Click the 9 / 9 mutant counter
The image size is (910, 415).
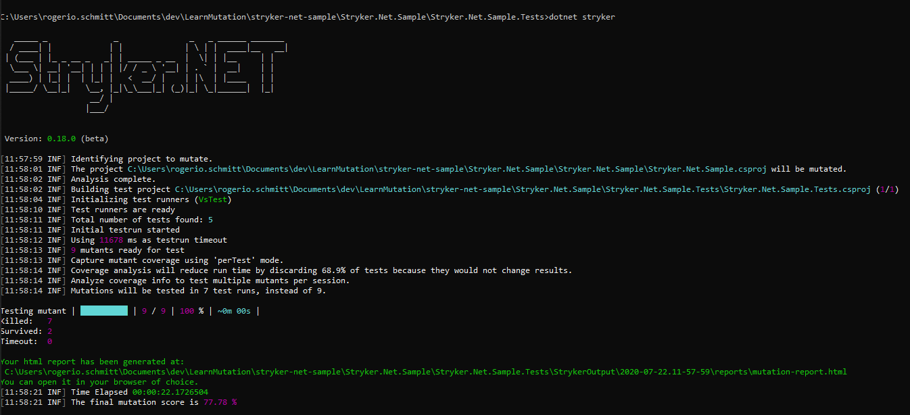[x=153, y=311]
